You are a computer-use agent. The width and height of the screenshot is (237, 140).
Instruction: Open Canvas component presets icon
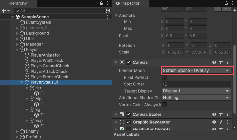click(x=221, y=62)
